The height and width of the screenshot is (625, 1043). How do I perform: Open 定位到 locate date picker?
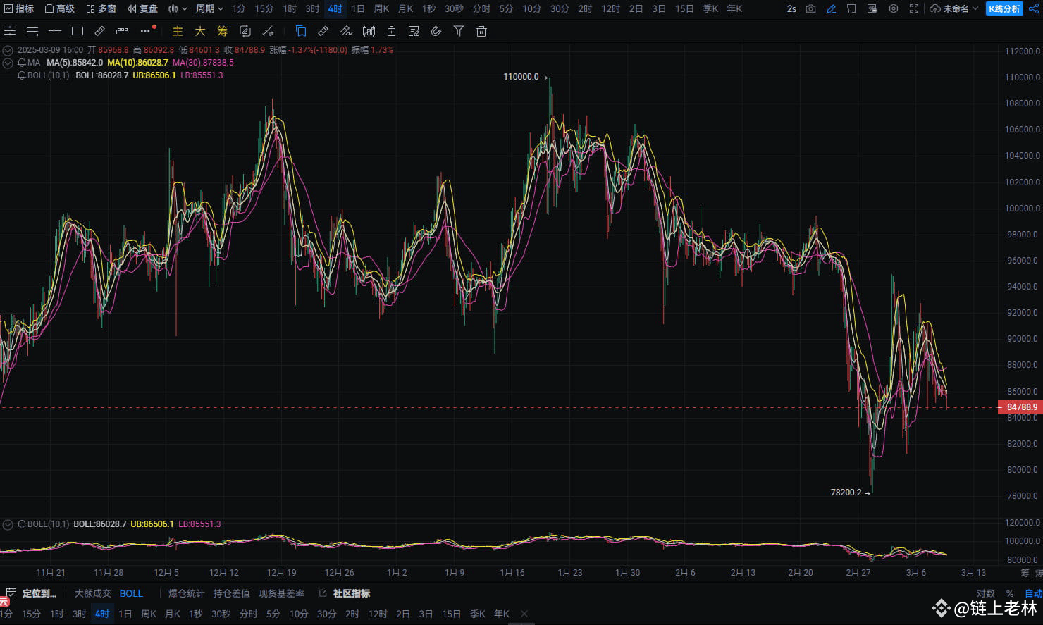click(x=32, y=593)
